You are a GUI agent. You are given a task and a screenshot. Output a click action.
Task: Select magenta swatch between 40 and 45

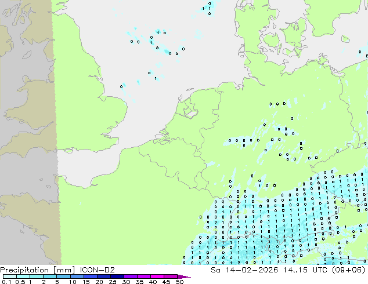[157, 276]
